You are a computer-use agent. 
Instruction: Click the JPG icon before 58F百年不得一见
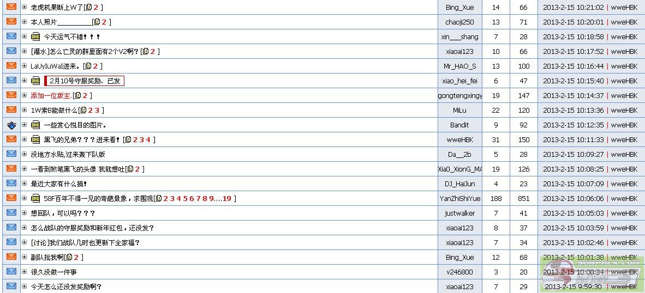[x=35, y=198]
